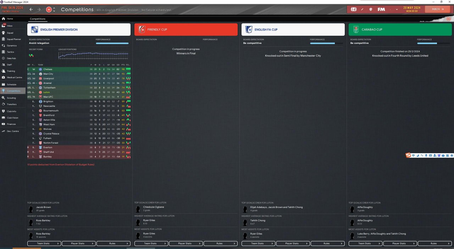Image resolution: width=454 pixels, height=249 pixels.
Task: Click the FM logo menu
Action: tap(381, 9)
